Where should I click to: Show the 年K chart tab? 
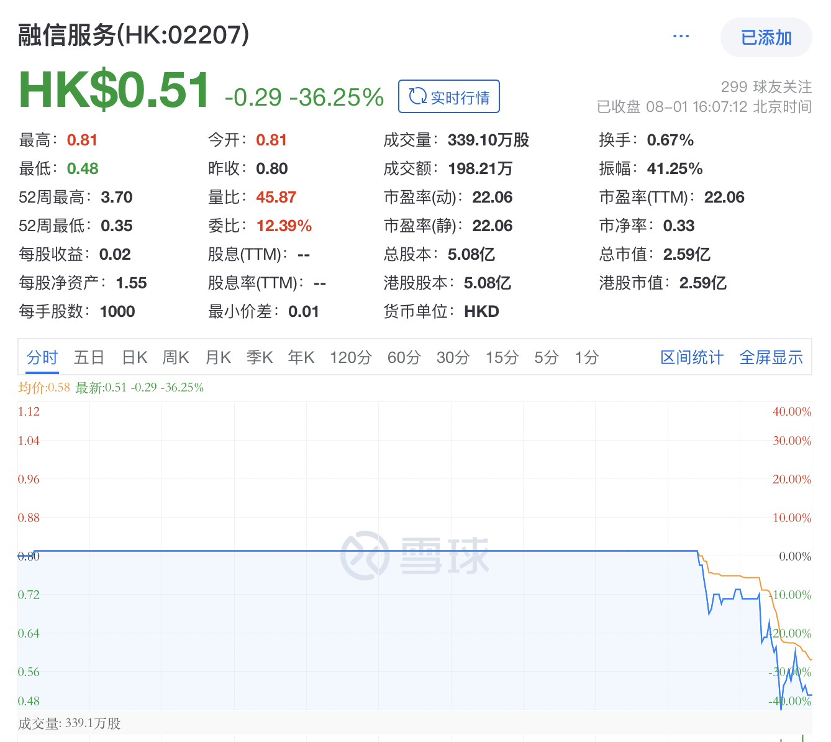coord(301,357)
